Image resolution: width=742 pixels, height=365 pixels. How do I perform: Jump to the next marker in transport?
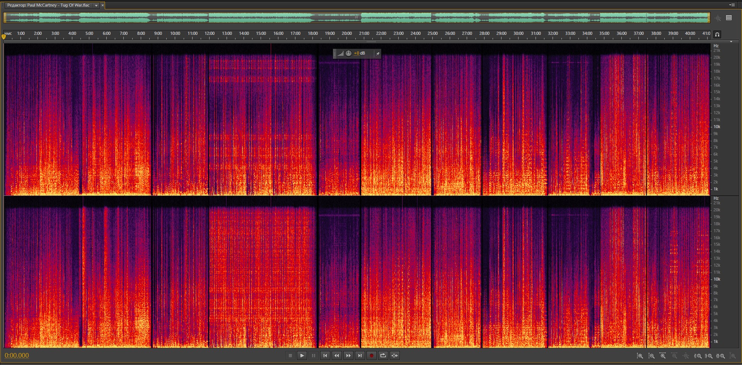(360, 355)
